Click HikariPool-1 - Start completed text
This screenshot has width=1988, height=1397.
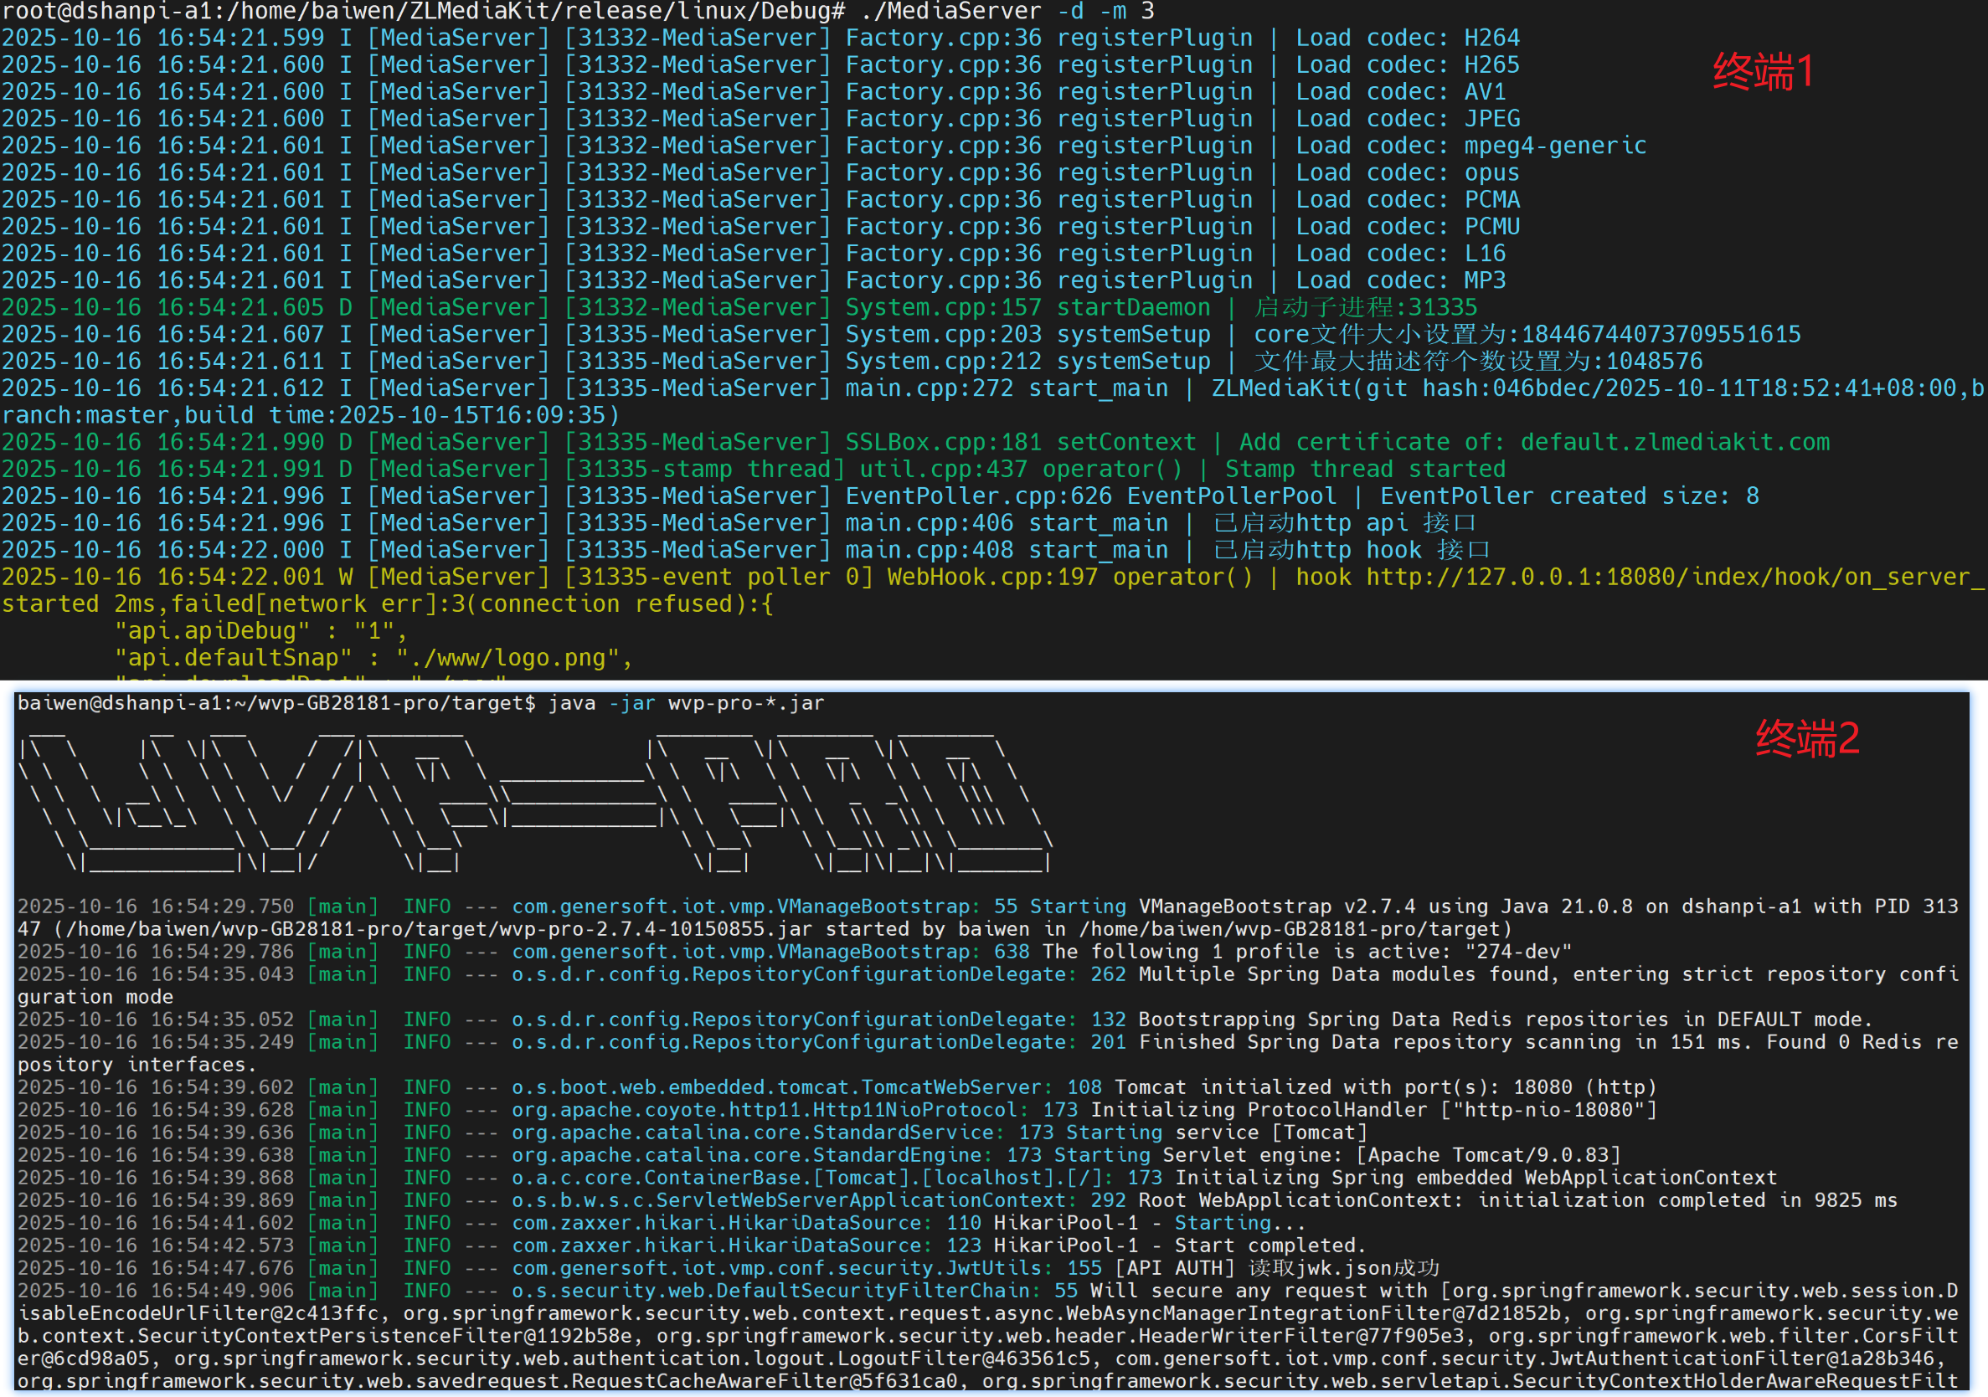point(1179,1245)
